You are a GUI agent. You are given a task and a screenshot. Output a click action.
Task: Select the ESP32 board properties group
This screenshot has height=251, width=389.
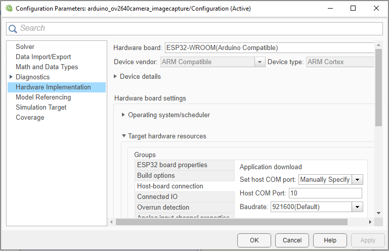172,165
